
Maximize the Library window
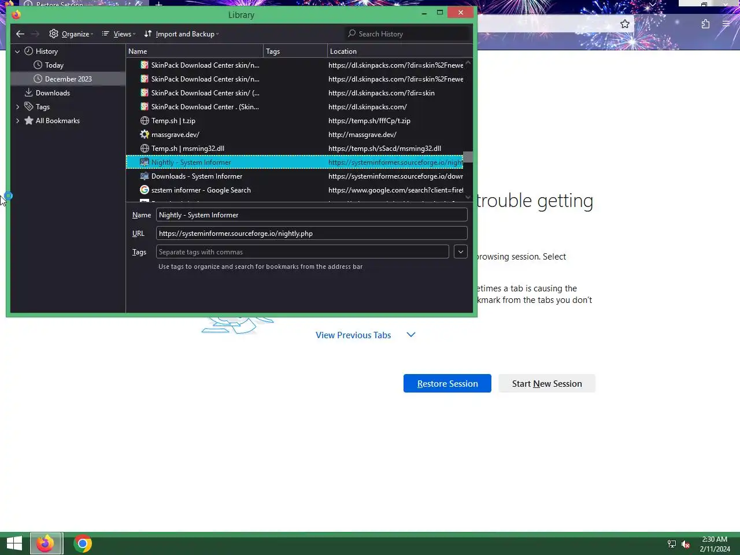point(440,12)
